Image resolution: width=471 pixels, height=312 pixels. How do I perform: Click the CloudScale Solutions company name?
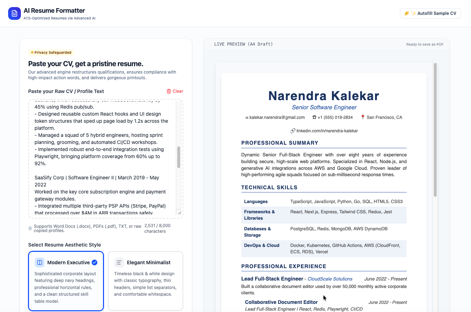pos(330,279)
